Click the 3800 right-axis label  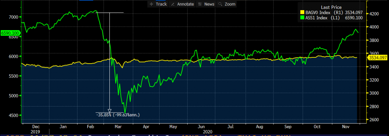[x=374, y=40]
